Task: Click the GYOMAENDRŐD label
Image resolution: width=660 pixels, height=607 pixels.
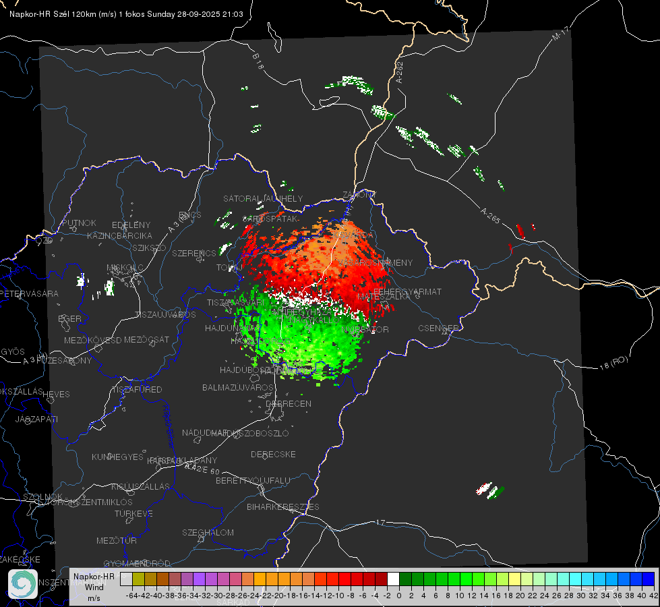Action: [x=137, y=564]
